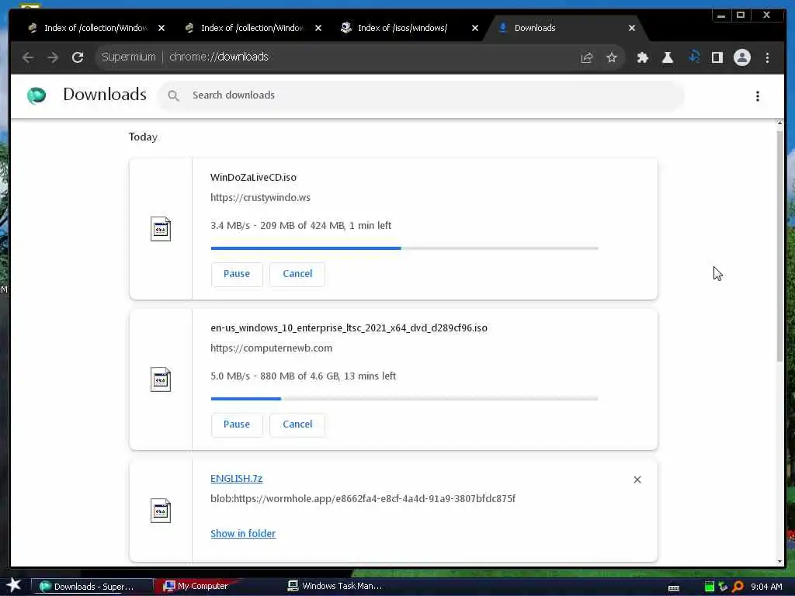
Task: Click the green tray icon
Action: tap(710, 587)
